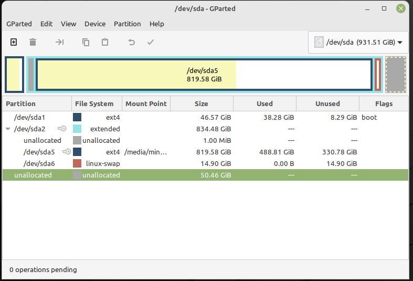Click the dashed unallocated block in disk map
Viewport: 413px width, 281px height.
click(396, 75)
